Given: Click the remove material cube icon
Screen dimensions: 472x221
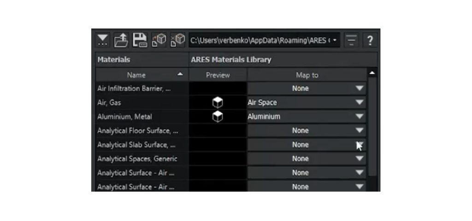Looking at the screenshot, I should click(177, 40).
